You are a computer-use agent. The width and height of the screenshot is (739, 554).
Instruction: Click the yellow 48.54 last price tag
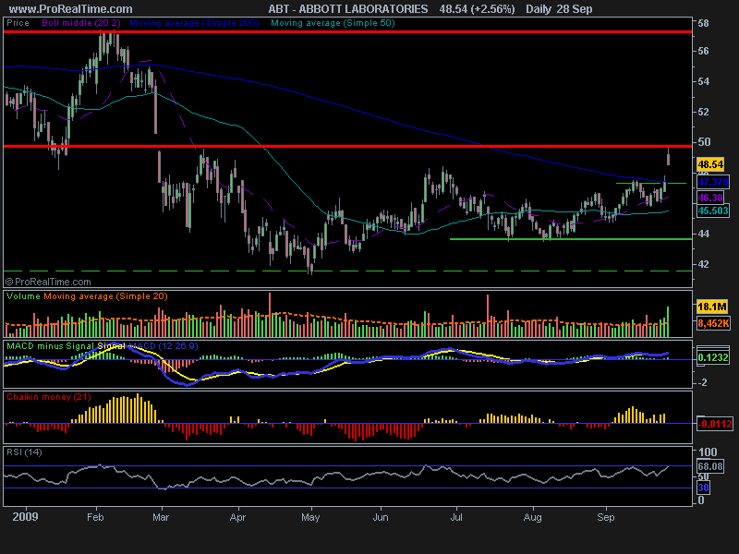click(x=710, y=164)
